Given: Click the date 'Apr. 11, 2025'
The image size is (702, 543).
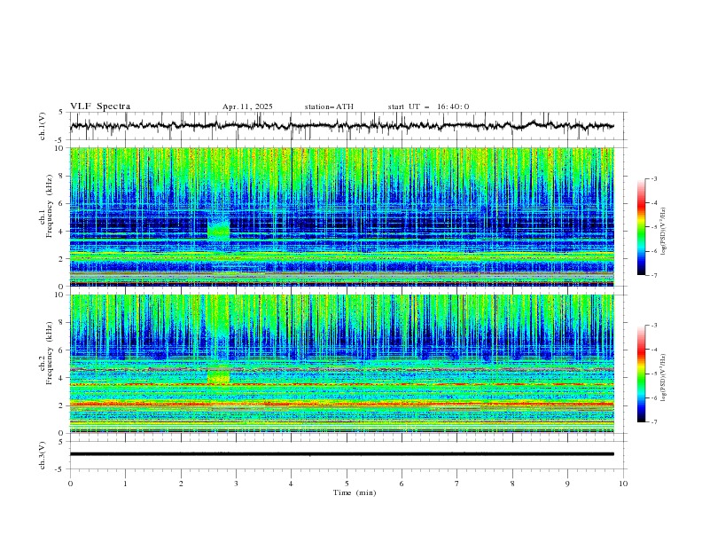Looking at the screenshot, I should pos(247,106).
